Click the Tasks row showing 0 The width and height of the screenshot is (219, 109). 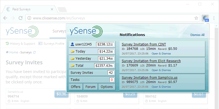(x=92, y=80)
